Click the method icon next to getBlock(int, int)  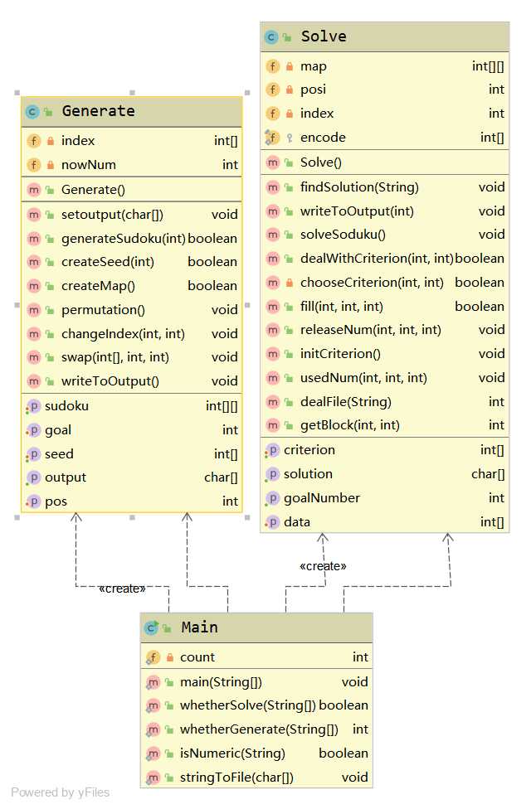point(273,425)
